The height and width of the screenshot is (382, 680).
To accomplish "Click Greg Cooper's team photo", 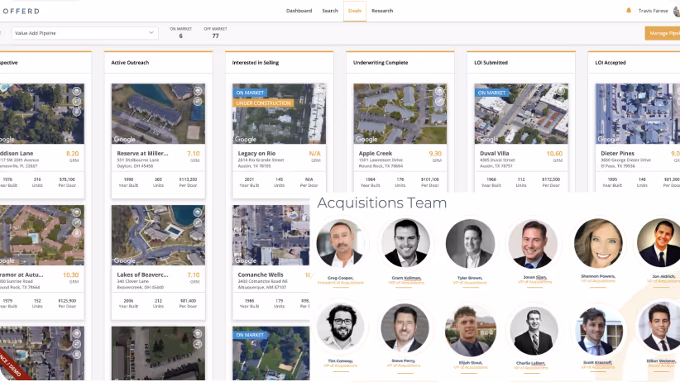I will 341,243.
